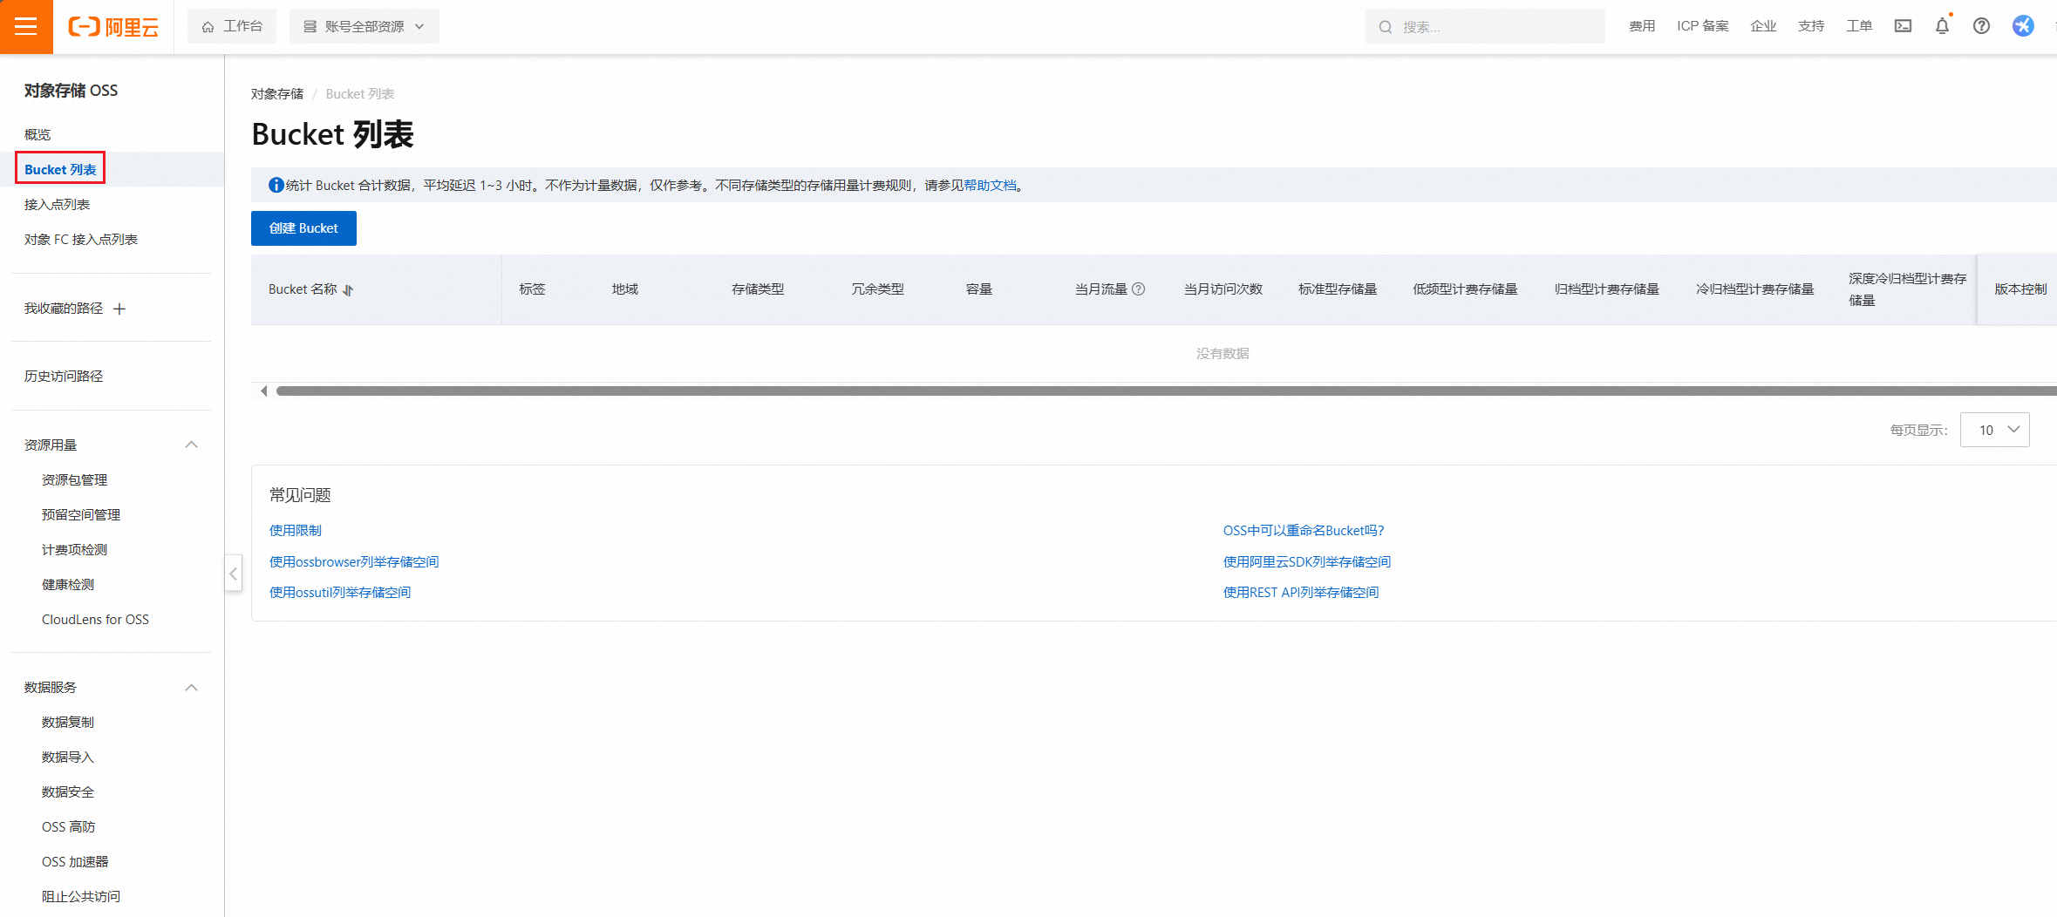The image size is (2057, 917).
Task: Open 数据导入 in the sidebar
Action: (68, 757)
